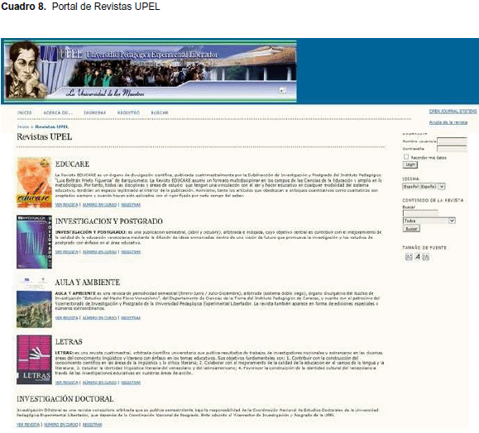Tick the Recordar mis datos checkbox
479x433 pixels.
point(406,157)
